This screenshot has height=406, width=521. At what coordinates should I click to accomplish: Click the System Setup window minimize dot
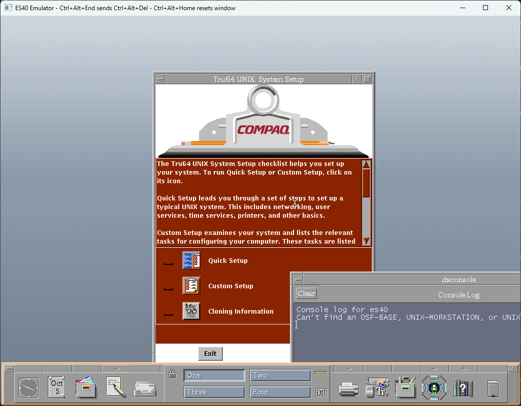(357, 79)
